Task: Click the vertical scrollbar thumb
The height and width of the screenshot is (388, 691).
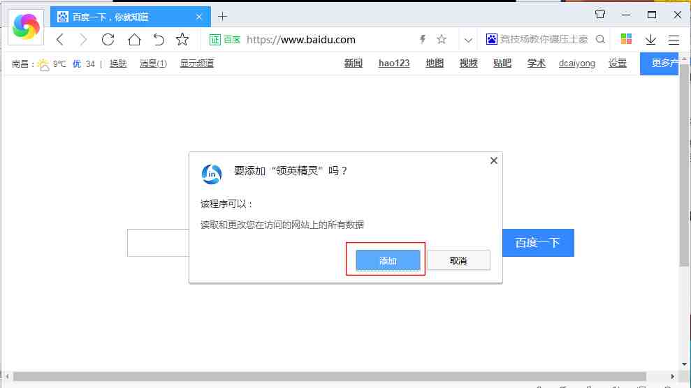Action: click(684, 165)
